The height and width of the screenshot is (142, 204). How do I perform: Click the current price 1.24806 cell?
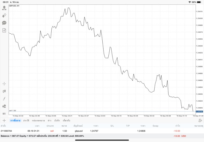(x=141, y=131)
